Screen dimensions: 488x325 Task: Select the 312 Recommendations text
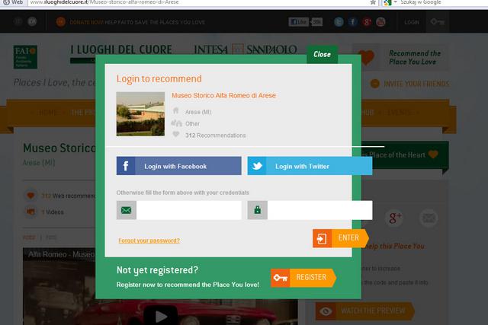[215, 135]
